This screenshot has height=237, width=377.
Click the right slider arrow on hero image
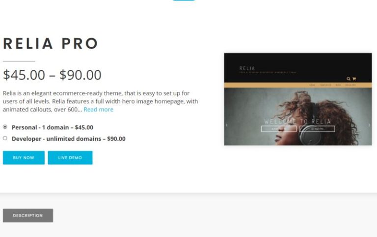pos(369,125)
